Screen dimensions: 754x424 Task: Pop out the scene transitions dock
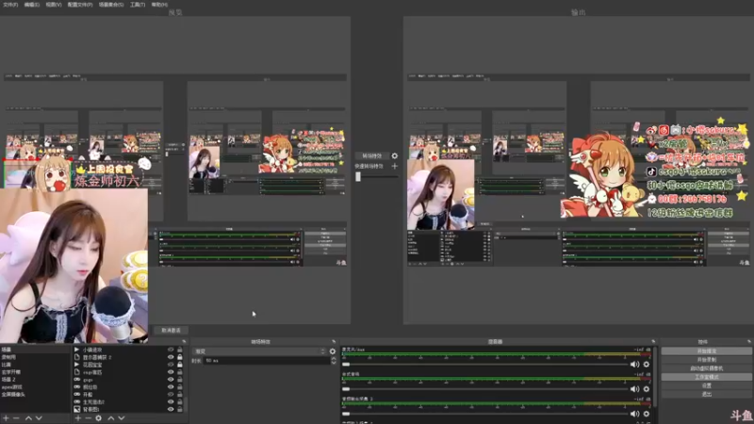coord(334,342)
